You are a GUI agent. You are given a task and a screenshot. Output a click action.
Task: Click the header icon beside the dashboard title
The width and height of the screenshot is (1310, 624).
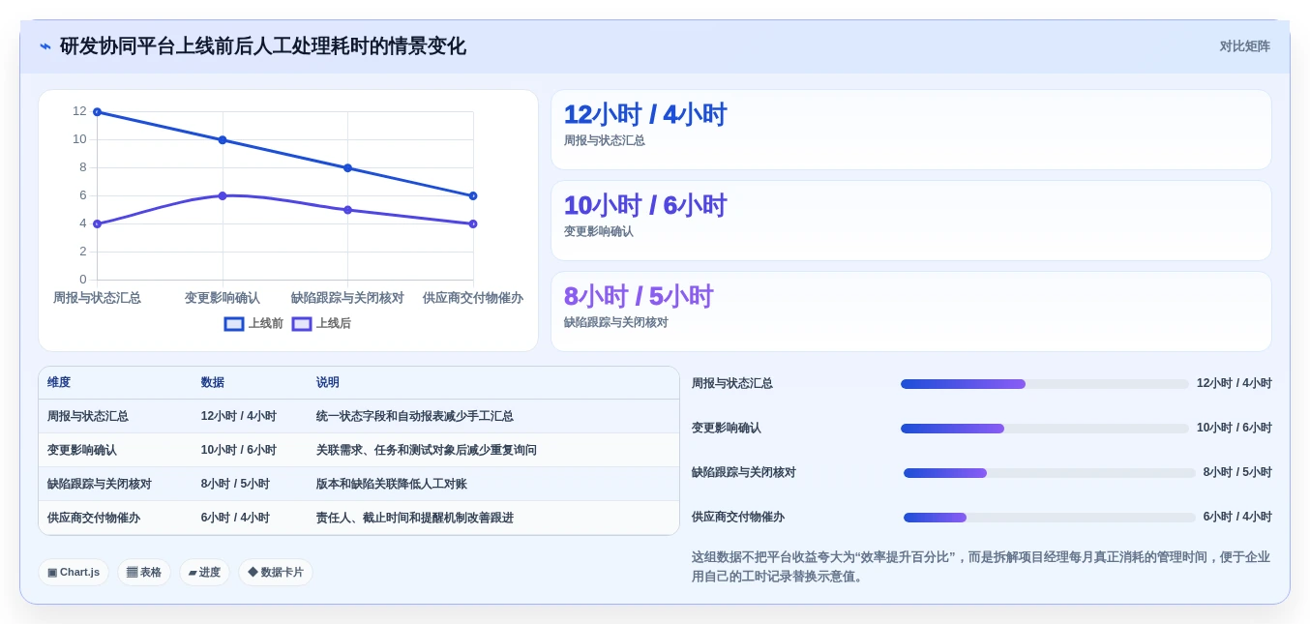coord(45,46)
